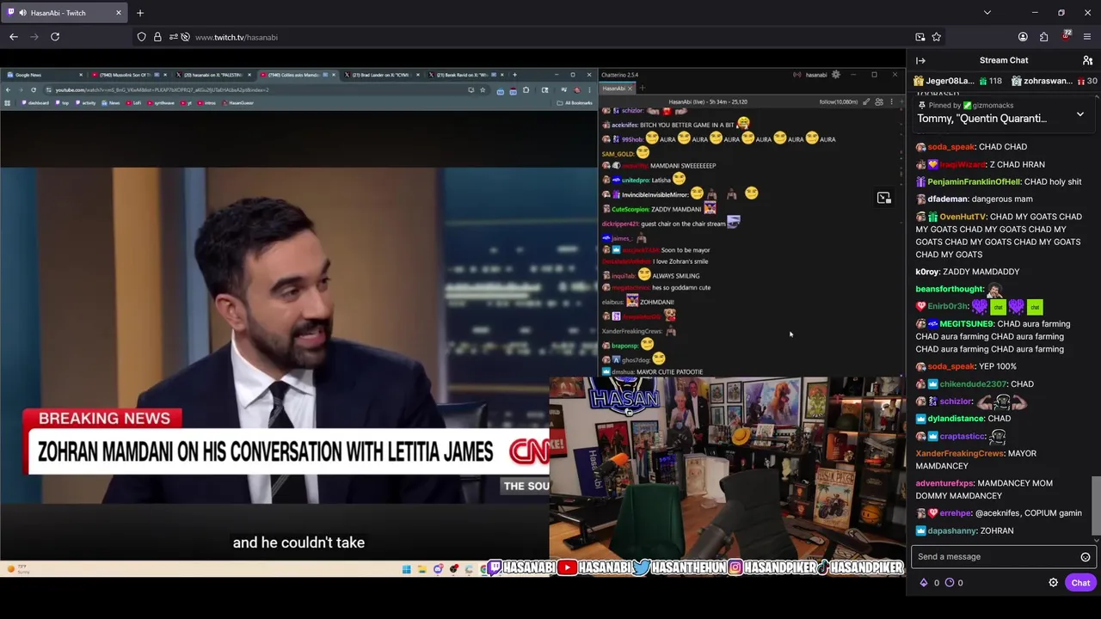Open the chat community users list

(1087, 60)
